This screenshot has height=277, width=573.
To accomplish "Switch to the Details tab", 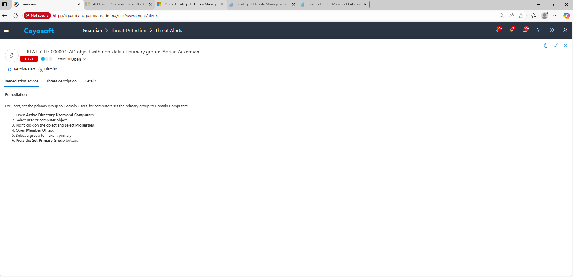I will click(x=90, y=81).
